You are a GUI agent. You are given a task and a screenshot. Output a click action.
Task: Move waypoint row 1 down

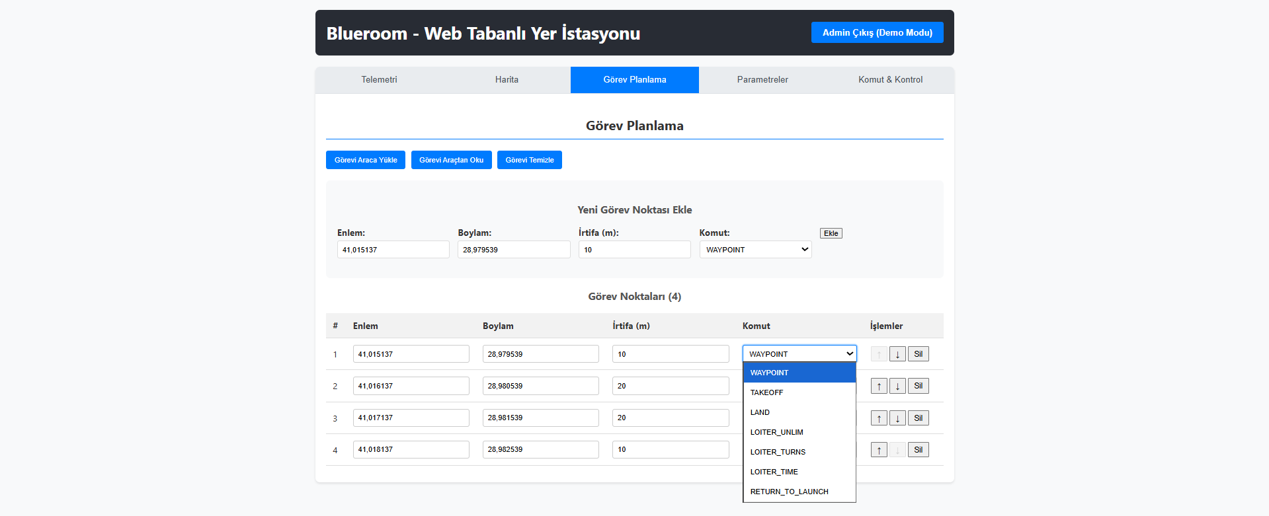point(897,354)
